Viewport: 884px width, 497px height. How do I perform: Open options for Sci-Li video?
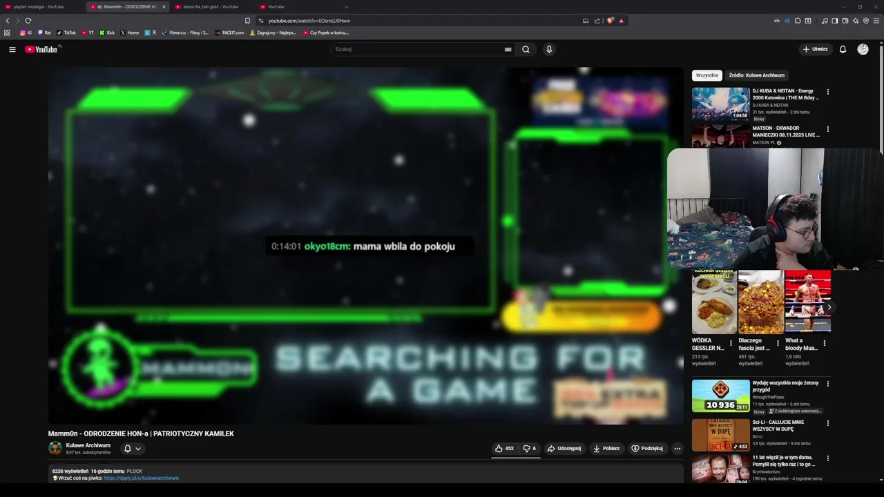click(827, 423)
